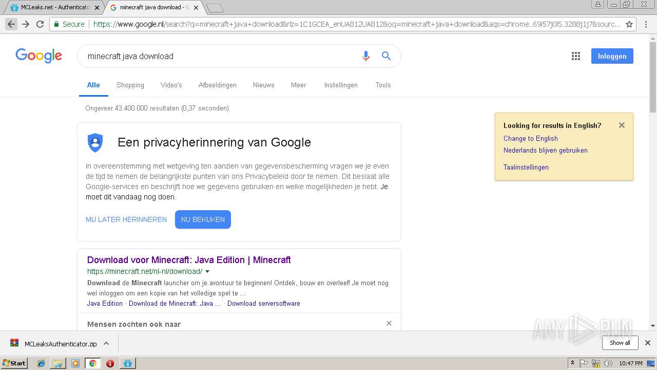Open the Java Edition sitelink

click(105, 303)
